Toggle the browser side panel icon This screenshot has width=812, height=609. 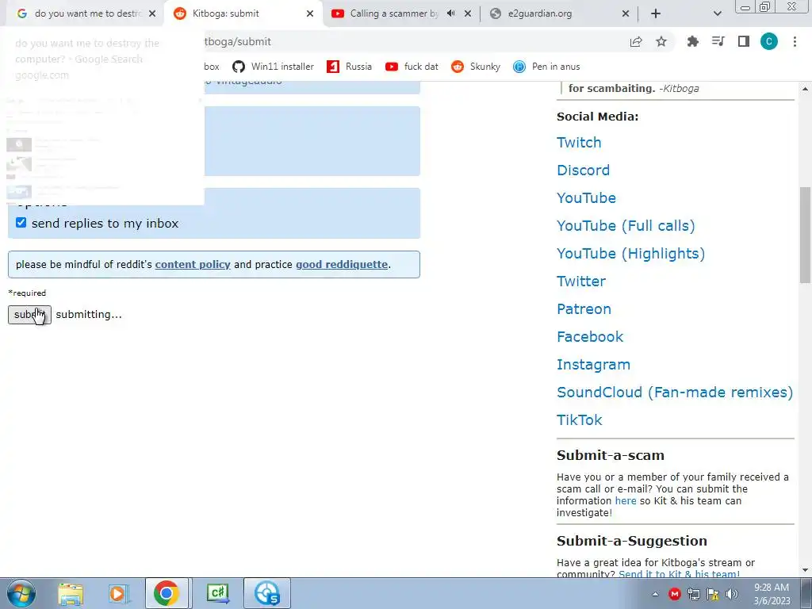point(744,41)
